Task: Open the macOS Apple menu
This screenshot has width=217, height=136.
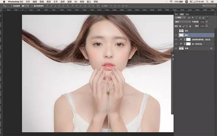Action: (x=3, y=2)
